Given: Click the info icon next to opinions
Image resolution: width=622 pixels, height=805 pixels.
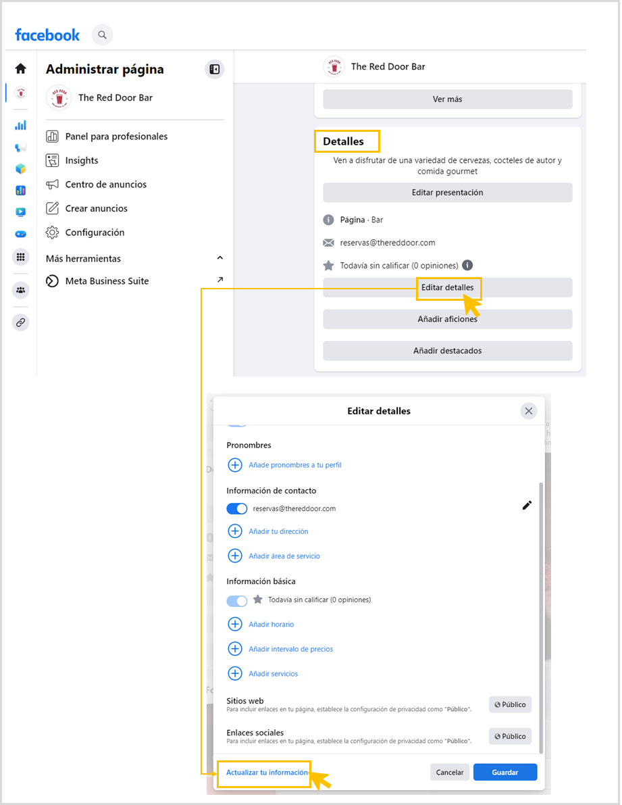Looking at the screenshot, I should point(467,266).
